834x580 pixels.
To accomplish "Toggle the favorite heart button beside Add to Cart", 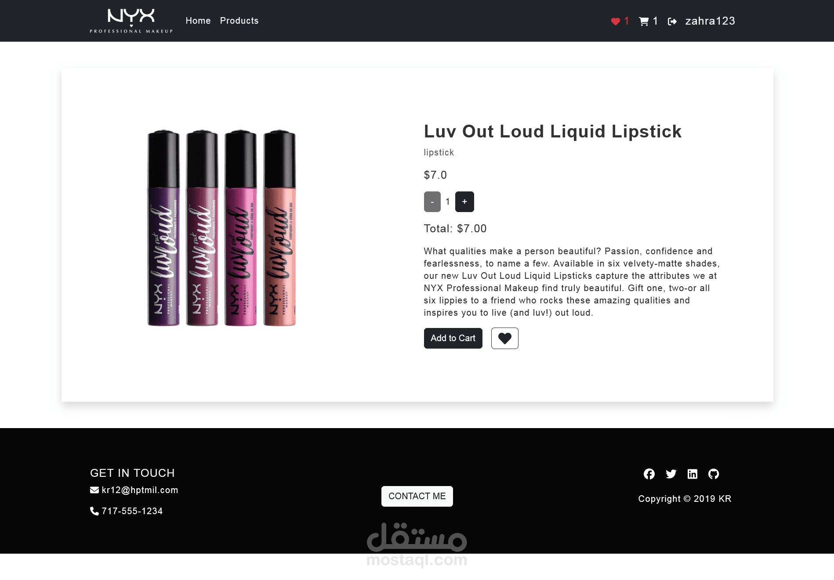I will tap(504, 338).
